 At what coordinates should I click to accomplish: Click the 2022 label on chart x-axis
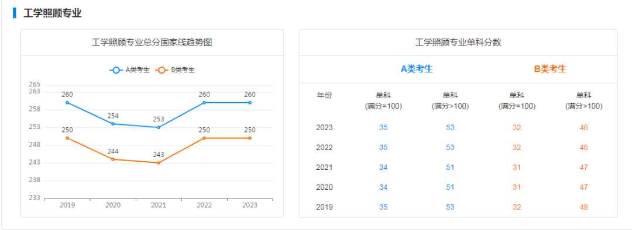[204, 205]
